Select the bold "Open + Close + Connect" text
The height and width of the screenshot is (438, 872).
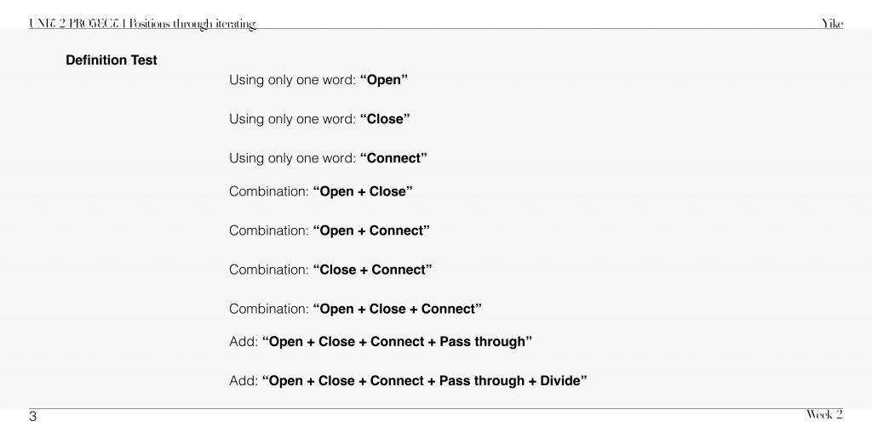tap(398, 309)
